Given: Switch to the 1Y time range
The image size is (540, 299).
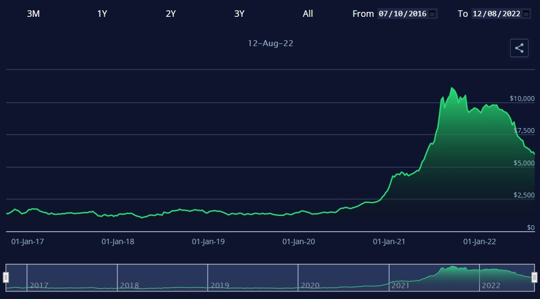Looking at the screenshot, I should (x=102, y=14).
